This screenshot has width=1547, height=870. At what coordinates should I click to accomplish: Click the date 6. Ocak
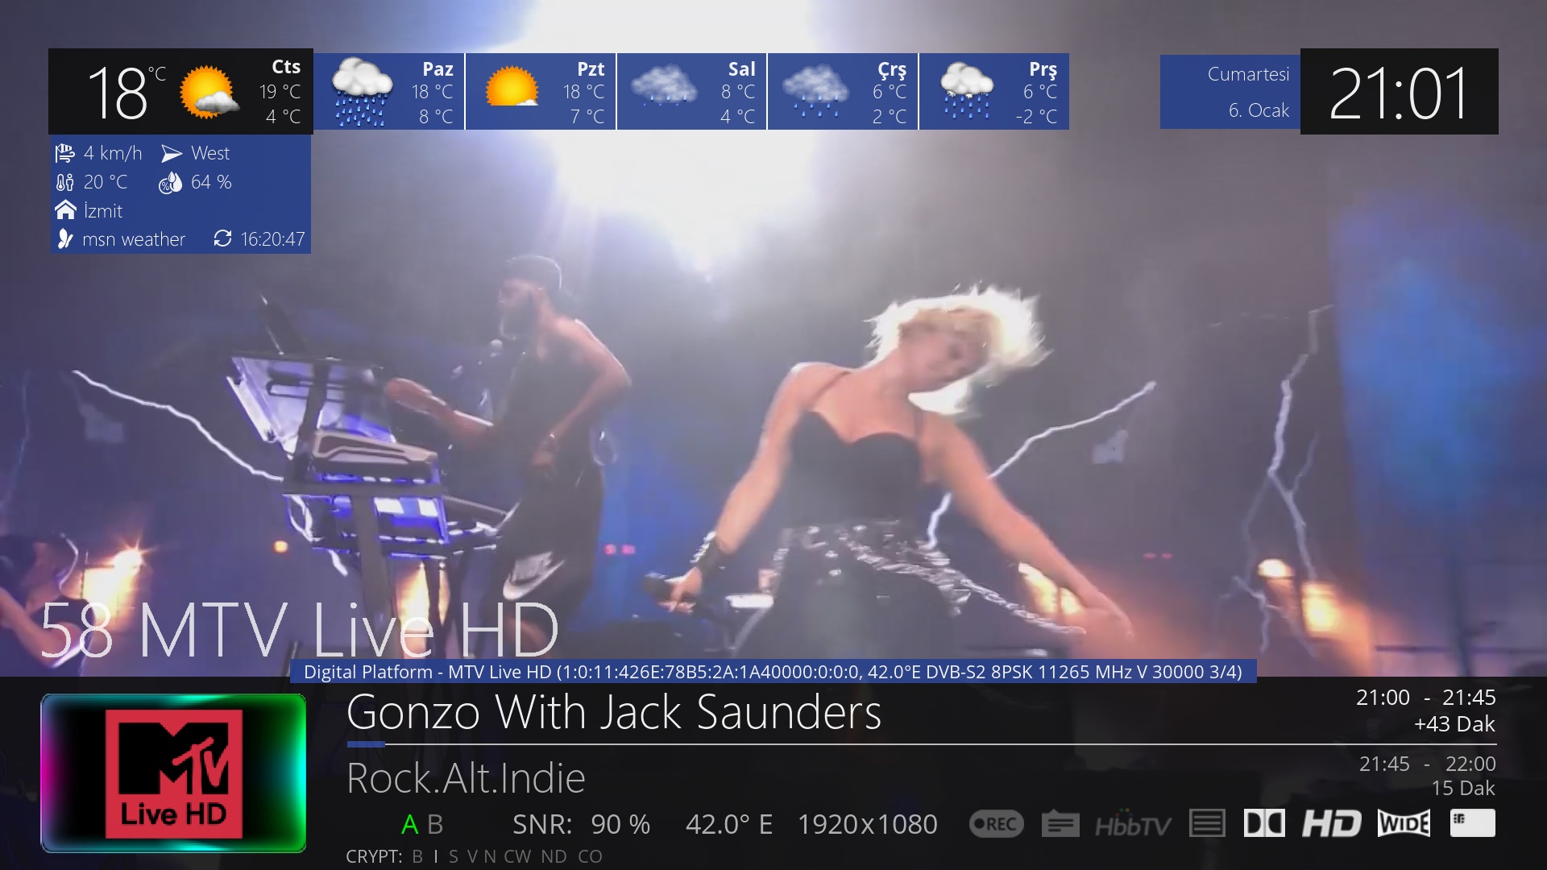click(1259, 110)
